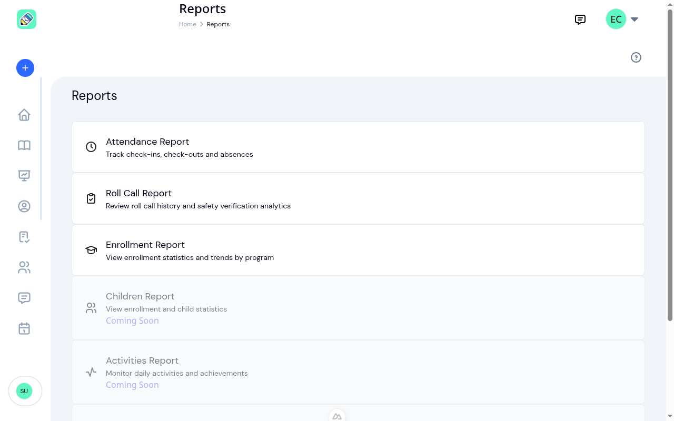Click the Reports section heading

coord(94,96)
